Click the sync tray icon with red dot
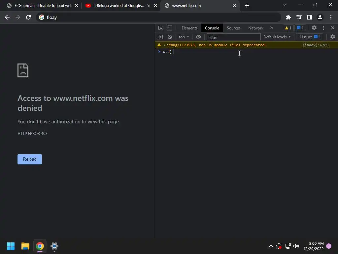Viewport: 338px width, 254px height. (279, 246)
